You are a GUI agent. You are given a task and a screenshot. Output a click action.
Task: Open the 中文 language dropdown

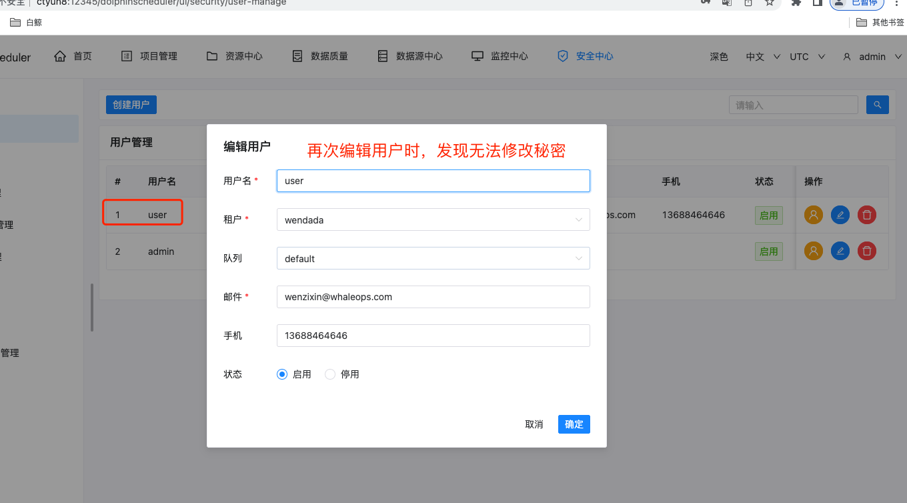pyautogui.click(x=760, y=57)
